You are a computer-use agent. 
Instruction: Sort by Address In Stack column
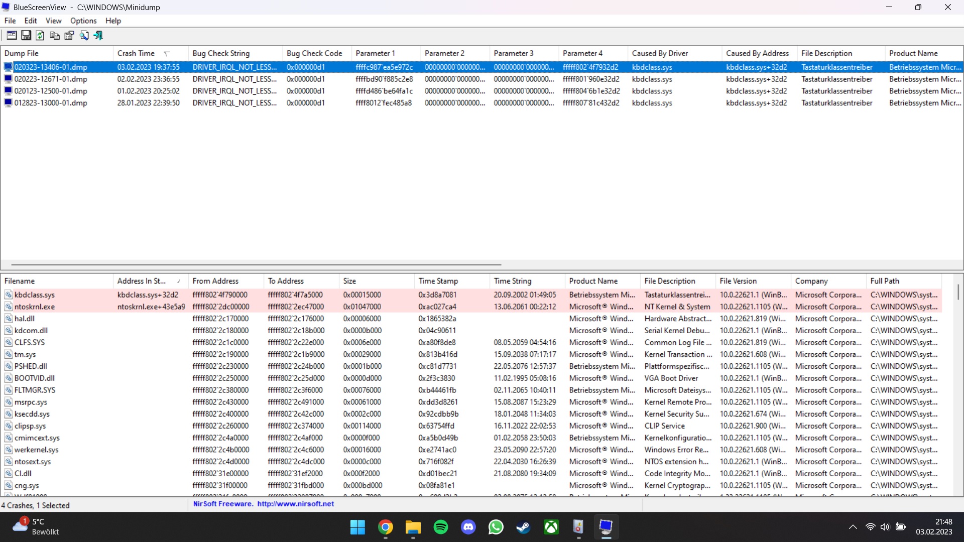[142, 281]
